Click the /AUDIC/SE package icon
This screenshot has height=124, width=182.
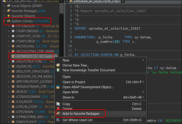click(13, 66)
